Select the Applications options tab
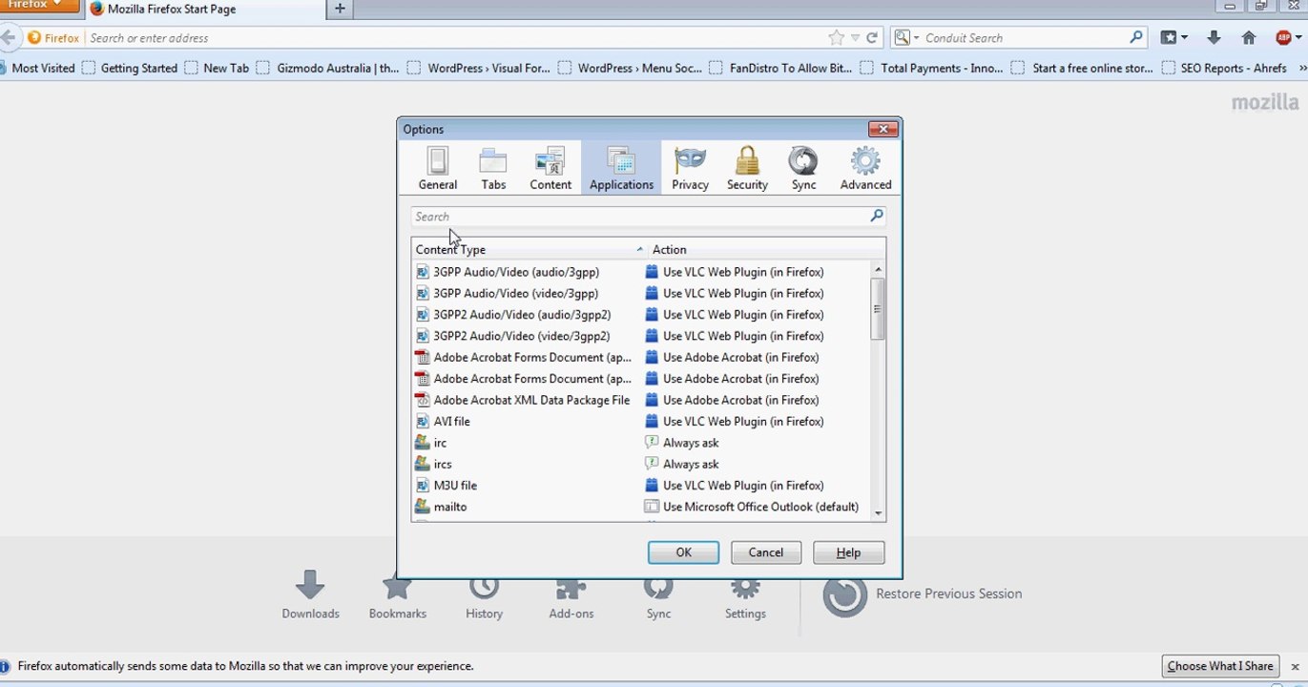This screenshot has width=1308, height=687. (x=621, y=168)
